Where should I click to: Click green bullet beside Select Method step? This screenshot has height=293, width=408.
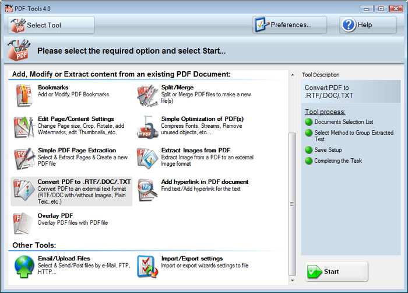(308, 133)
